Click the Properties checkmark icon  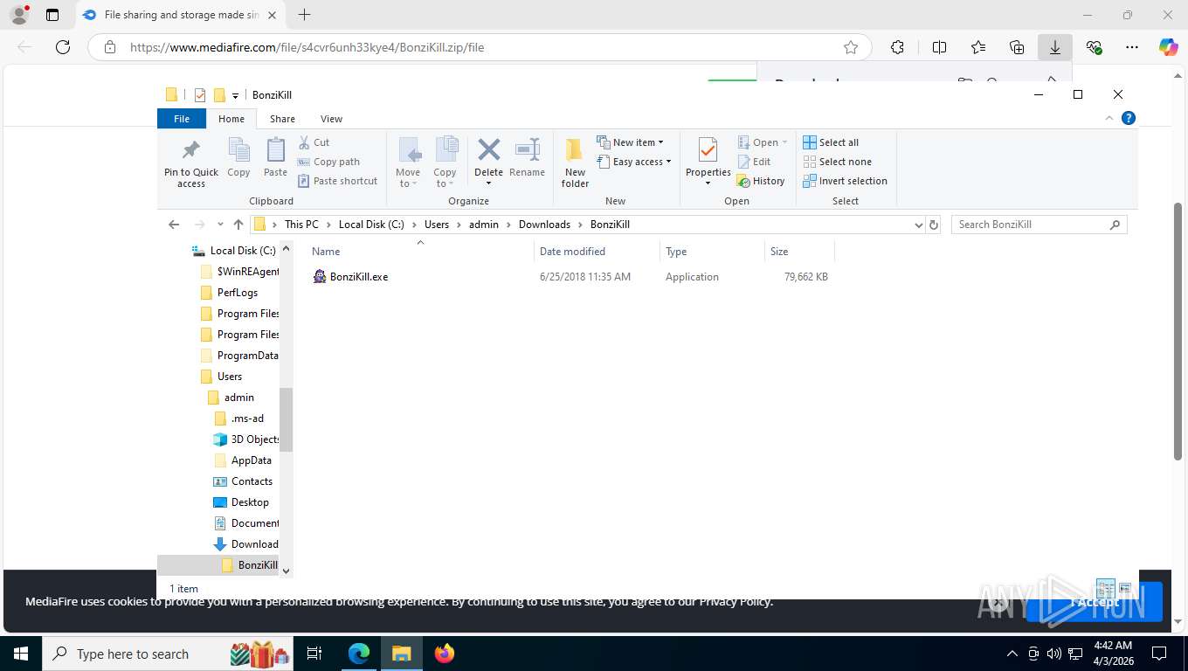tap(708, 150)
